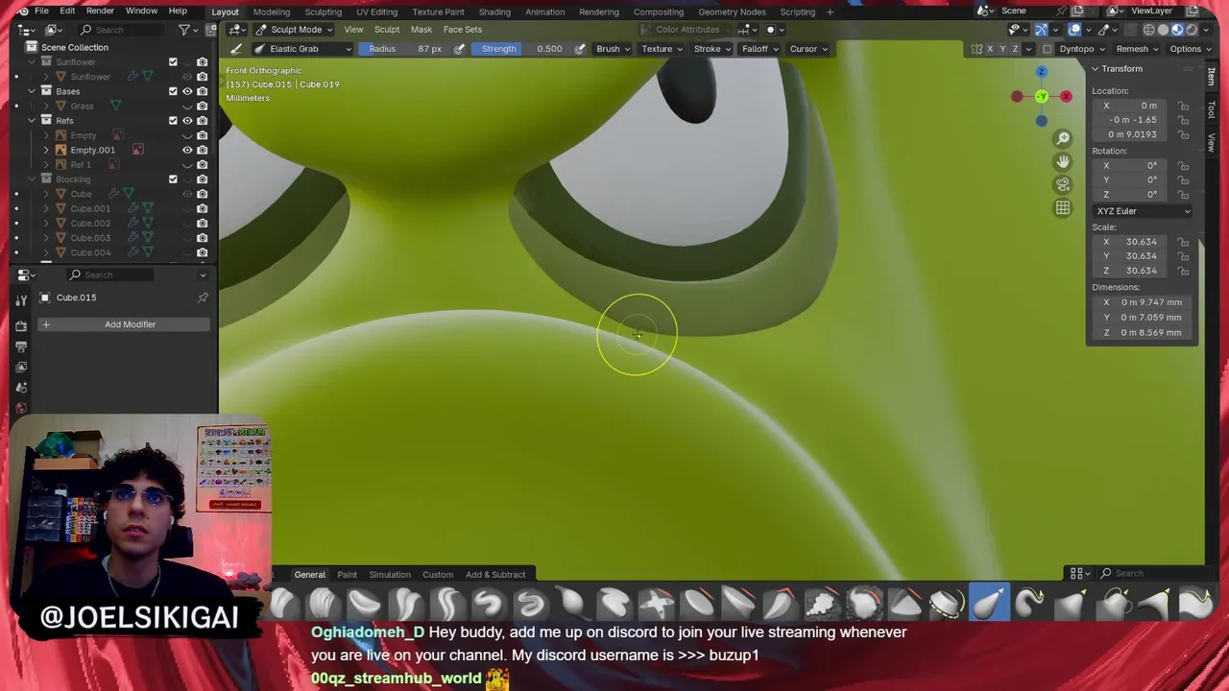Lock the X location property

click(x=1184, y=106)
